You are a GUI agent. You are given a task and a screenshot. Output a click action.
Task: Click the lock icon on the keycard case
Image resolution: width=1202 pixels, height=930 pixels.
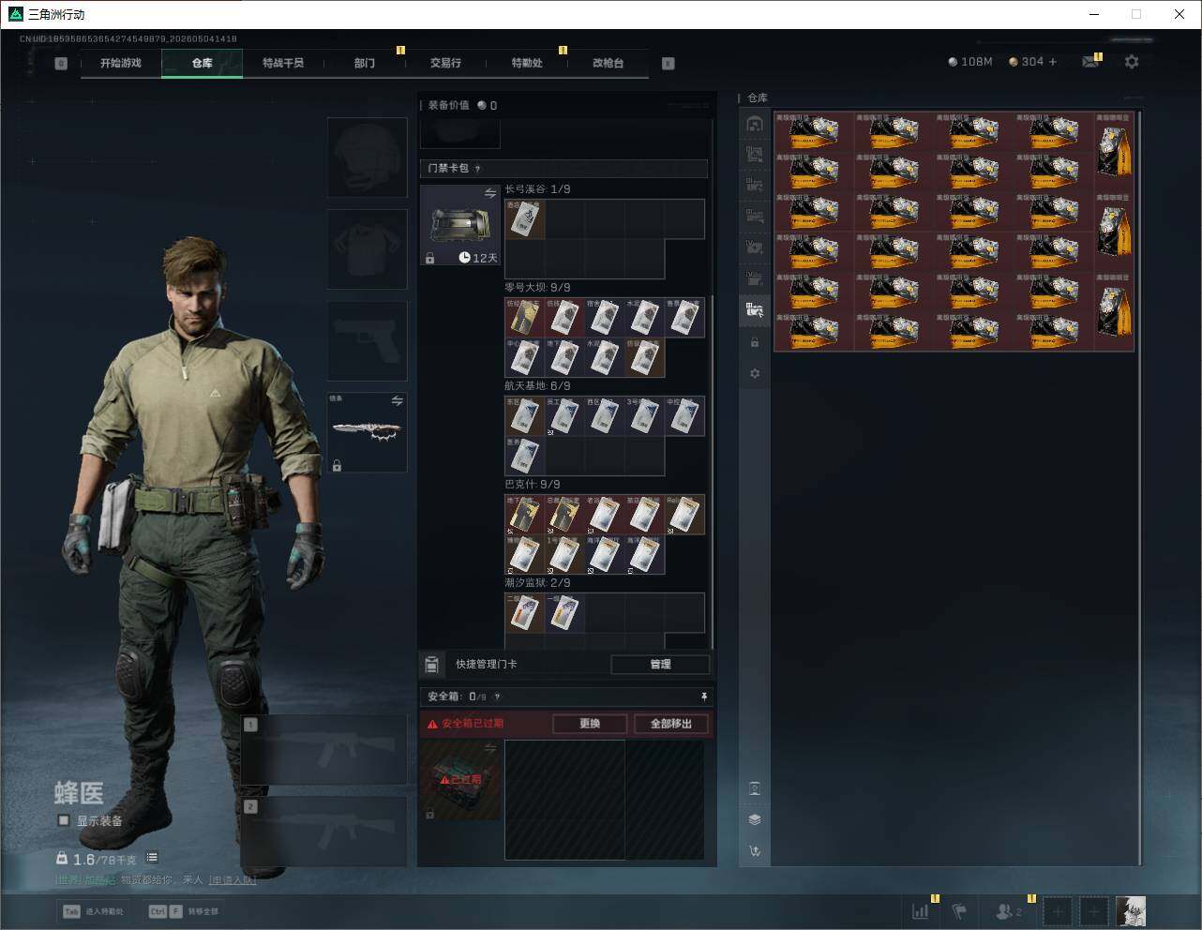(429, 258)
